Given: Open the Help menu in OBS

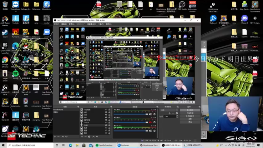Looking at the screenshot, I should point(108,24).
